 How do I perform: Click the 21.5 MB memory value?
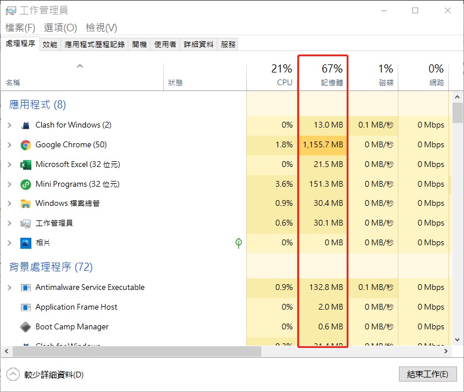328,164
